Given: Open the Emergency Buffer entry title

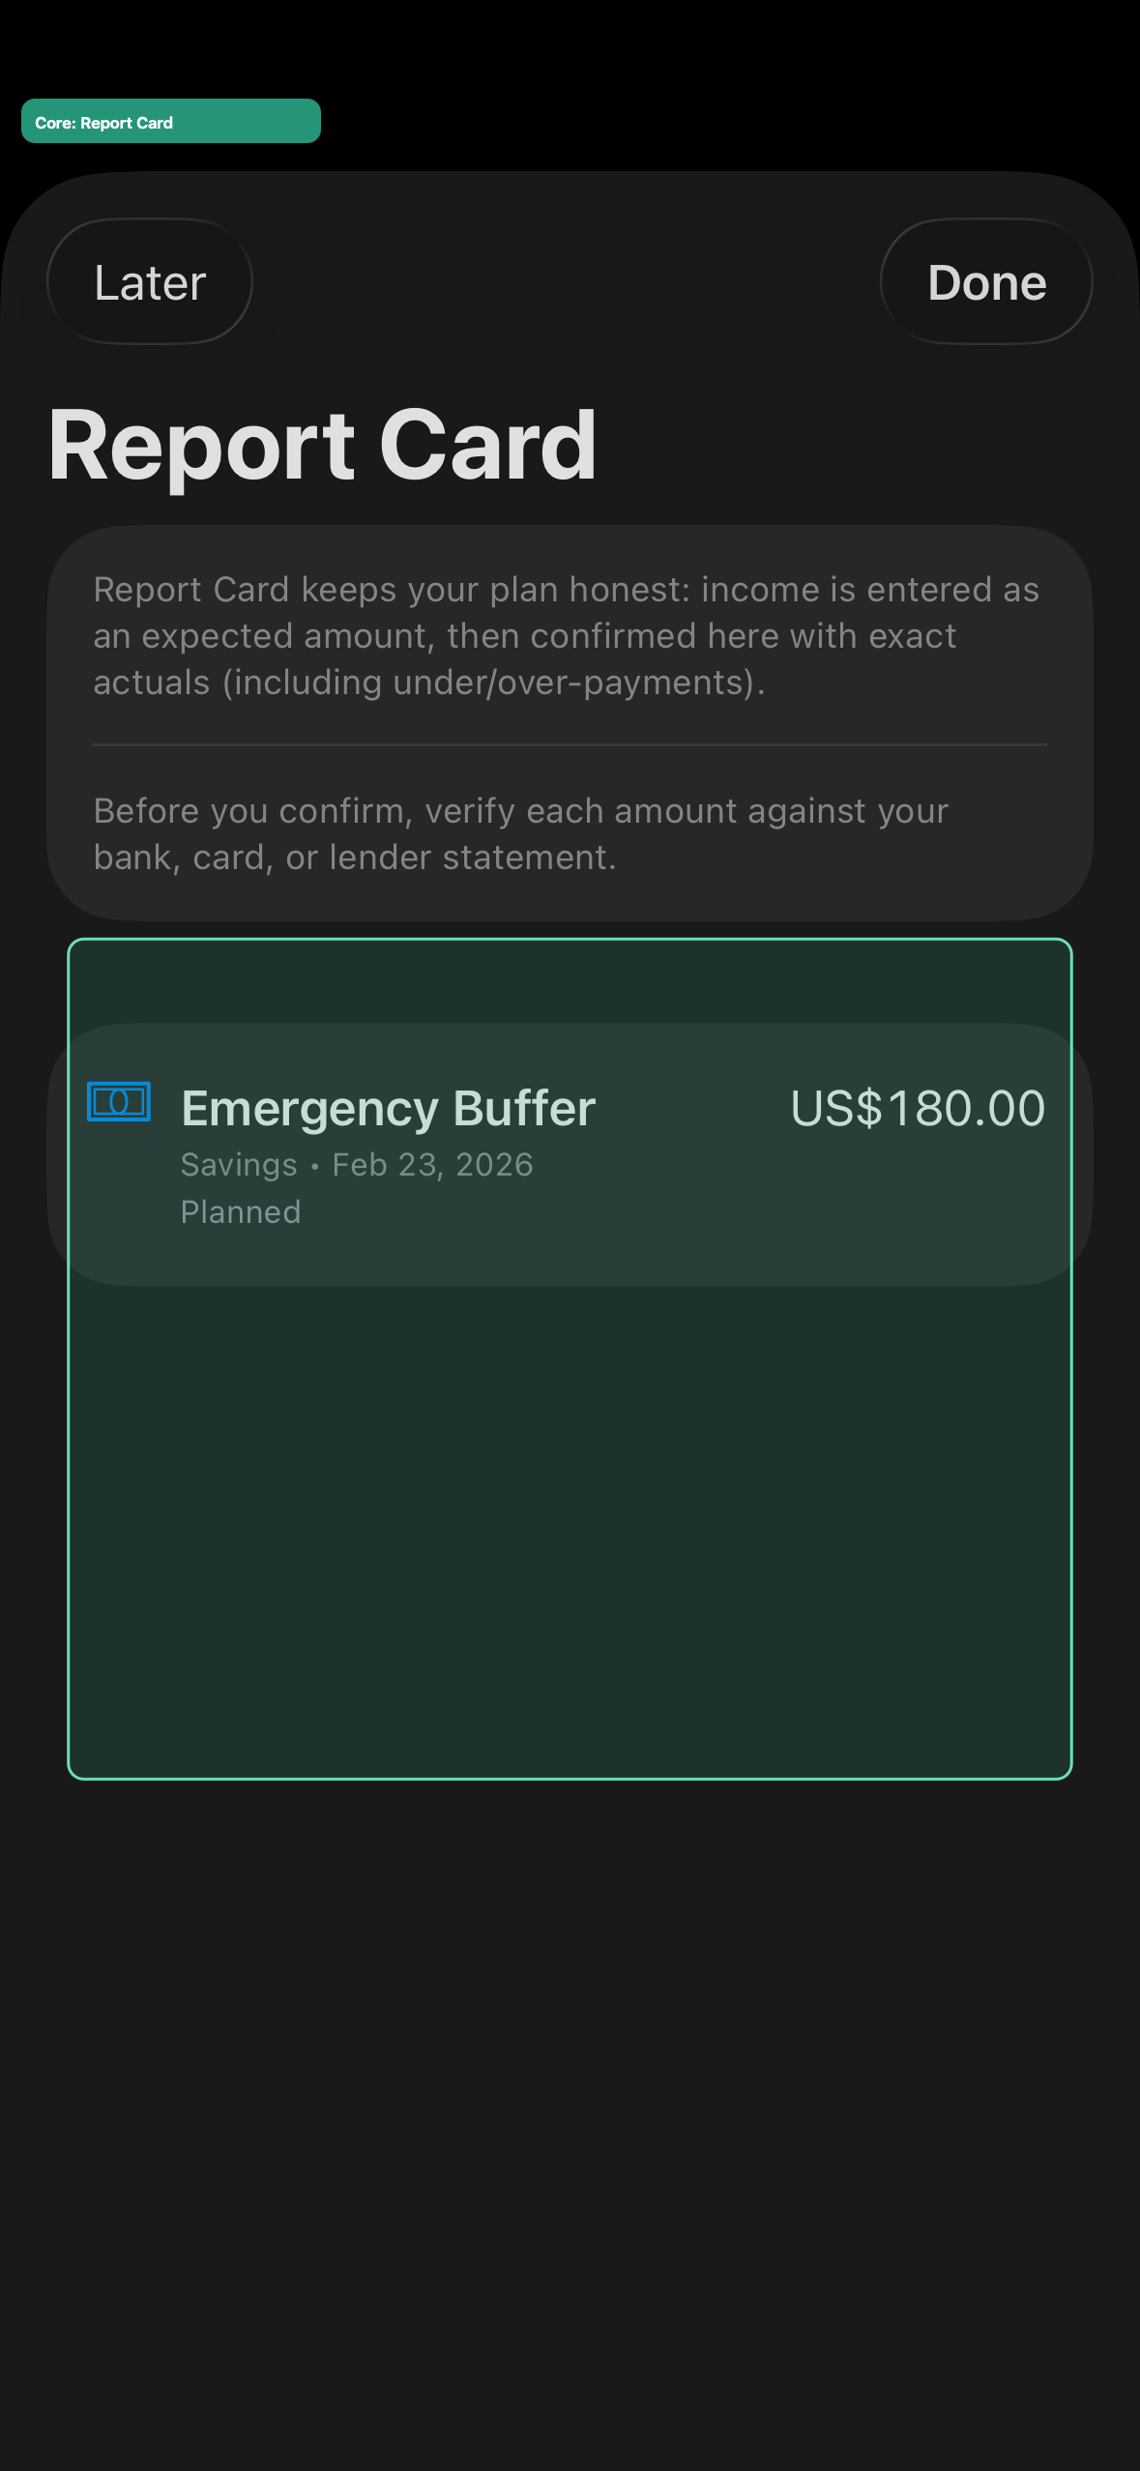Looking at the screenshot, I should pos(388,1108).
